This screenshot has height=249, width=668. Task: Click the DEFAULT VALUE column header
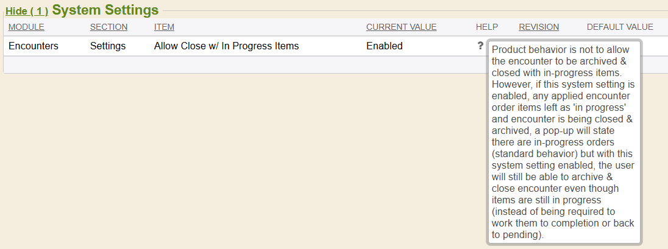tap(620, 27)
